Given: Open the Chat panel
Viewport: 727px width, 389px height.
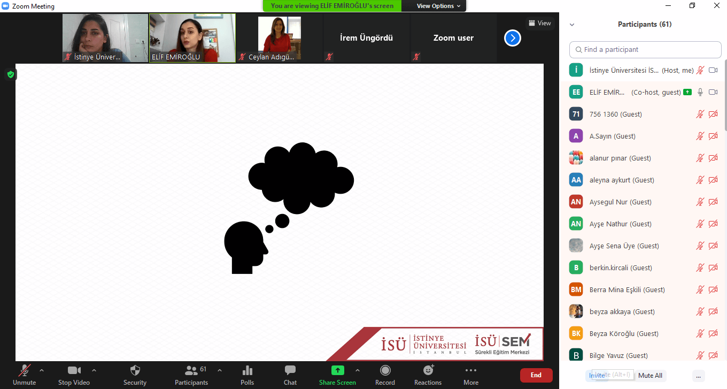Looking at the screenshot, I should (x=290, y=371).
